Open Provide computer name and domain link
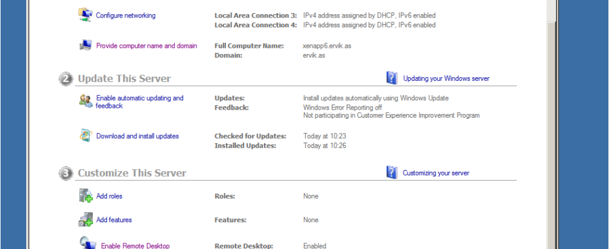The image size is (609, 249). coord(146,45)
